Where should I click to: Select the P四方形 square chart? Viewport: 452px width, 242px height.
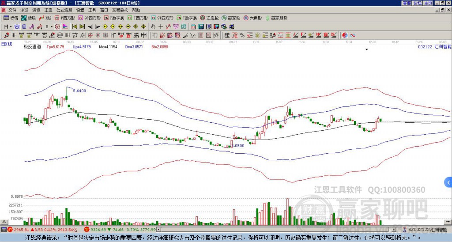[x=65, y=18]
